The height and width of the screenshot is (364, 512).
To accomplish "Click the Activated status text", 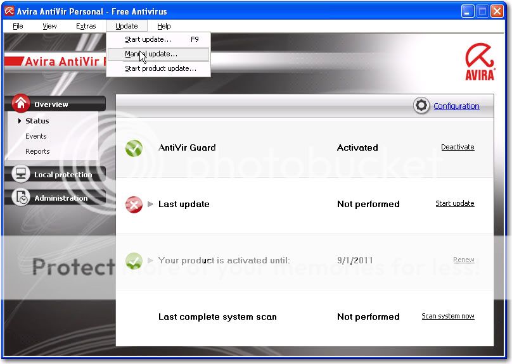I will tap(357, 147).
